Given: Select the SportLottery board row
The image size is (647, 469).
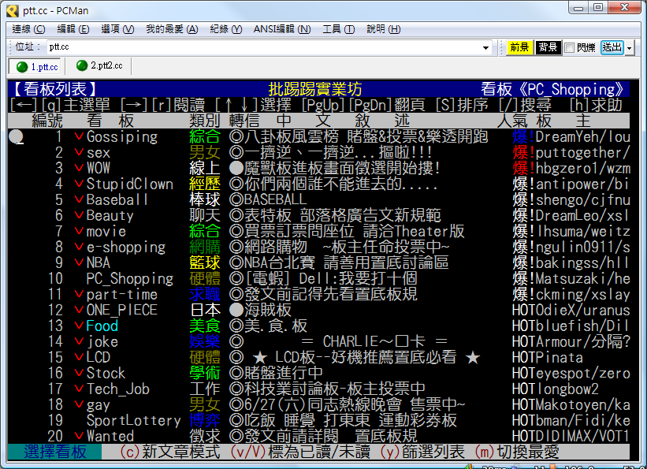Looking at the screenshot, I should coord(318,420).
